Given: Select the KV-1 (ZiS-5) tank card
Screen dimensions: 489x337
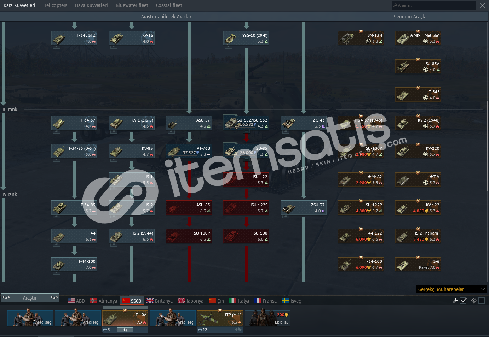Looking at the screenshot, I should pyautogui.click(x=132, y=123).
